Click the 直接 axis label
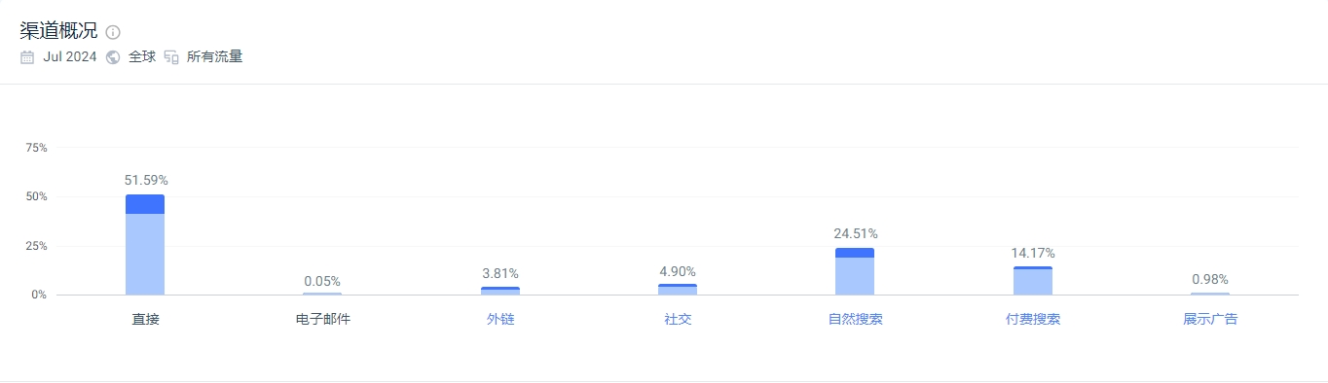The width and height of the screenshot is (1328, 383). coord(145,319)
